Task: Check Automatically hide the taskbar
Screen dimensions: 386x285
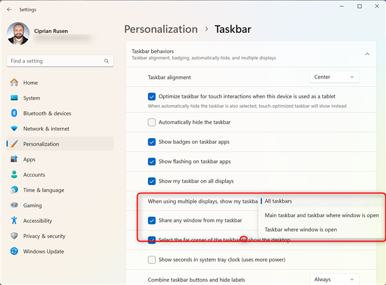Action: pos(152,122)
